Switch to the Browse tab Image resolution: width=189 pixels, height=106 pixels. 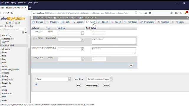(38, 22)
